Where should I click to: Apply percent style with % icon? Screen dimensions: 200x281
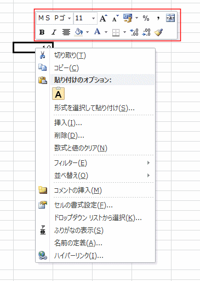pyautogui.click(x=146, y=18)
